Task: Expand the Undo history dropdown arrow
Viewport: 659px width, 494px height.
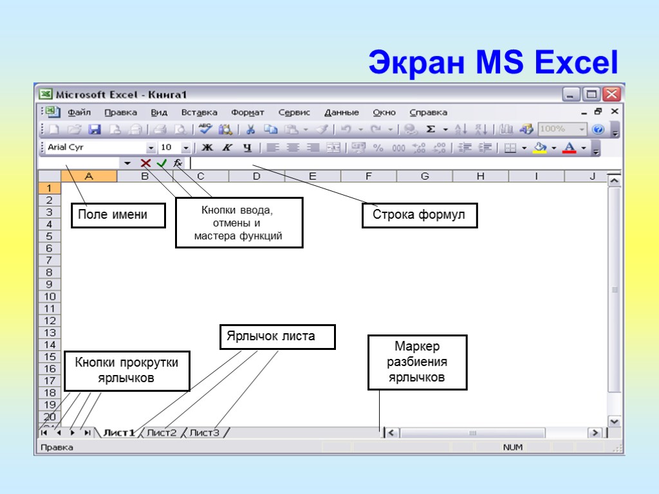Action: tap(360, 129)
